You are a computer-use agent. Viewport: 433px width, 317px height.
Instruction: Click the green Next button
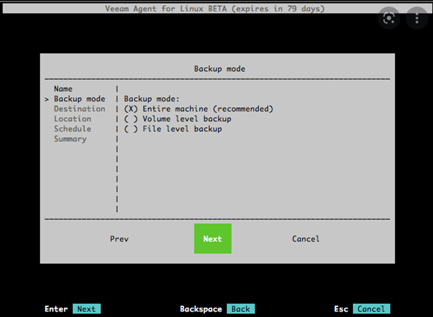[213, 239]
